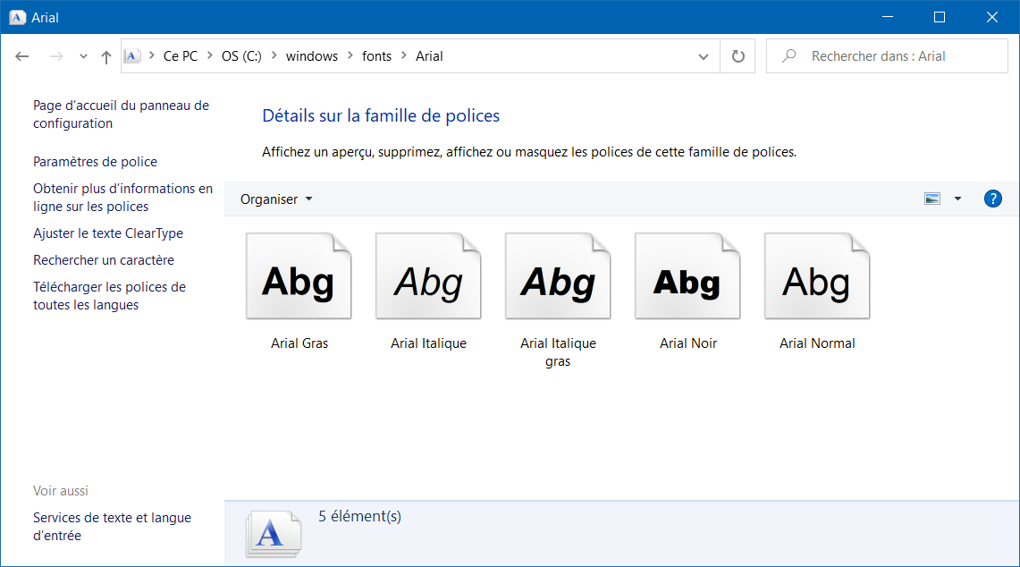Click the change view icon
1020x567 pixels.
tap(932, 199)
